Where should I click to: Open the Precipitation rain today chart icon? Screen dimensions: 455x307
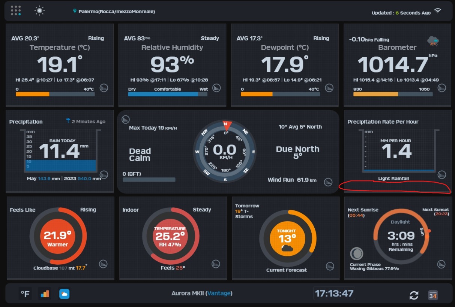pyautogui.click(x=104, y=174)
